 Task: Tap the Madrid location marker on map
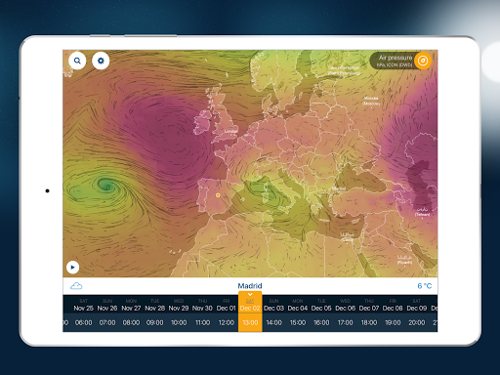point(218,195)
